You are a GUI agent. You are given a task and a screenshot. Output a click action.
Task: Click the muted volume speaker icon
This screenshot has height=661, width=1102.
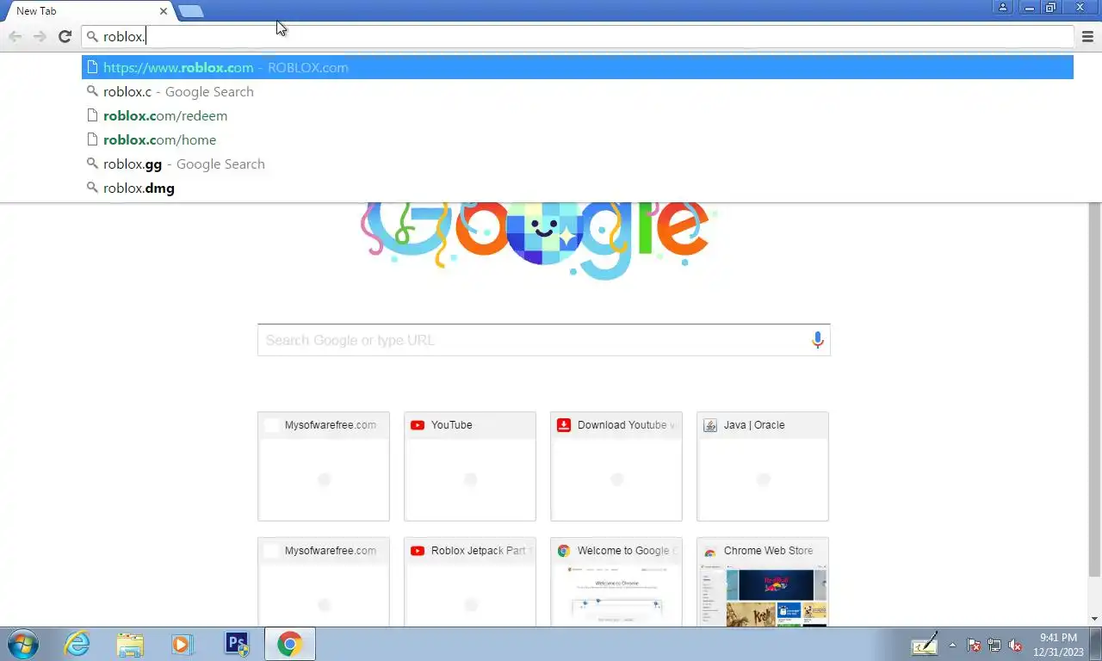(x=1015, y=645)
